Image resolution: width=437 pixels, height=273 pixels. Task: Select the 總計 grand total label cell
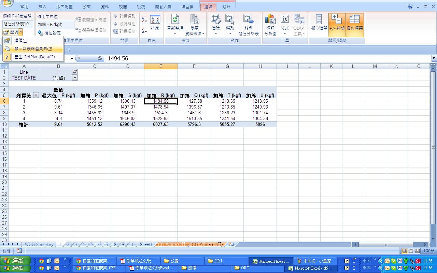[x=24, y=125]
